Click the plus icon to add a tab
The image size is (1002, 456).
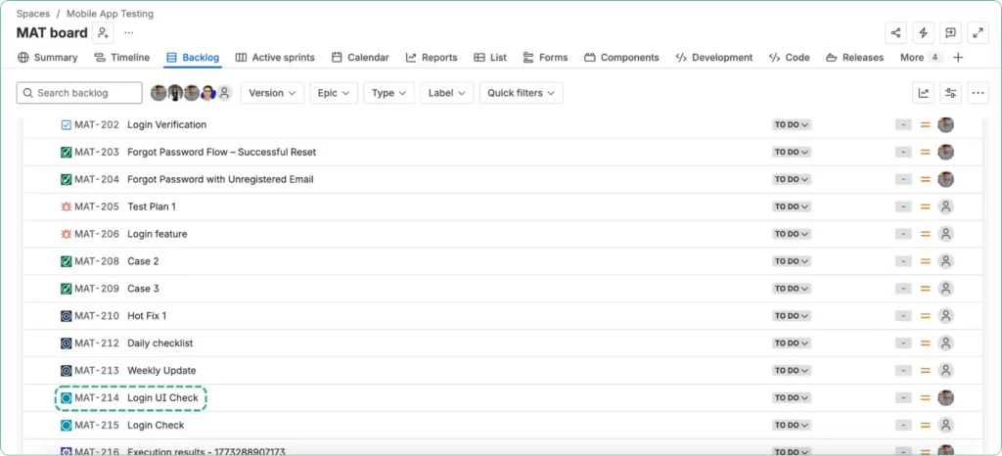click(x=958, y=58)
